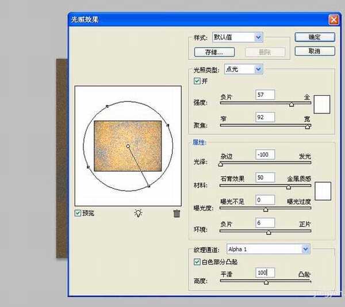This screenshot has height=307, width=345.
Task: Open the 光照类型 light type dropdown
Action: (x=258, y=69)
